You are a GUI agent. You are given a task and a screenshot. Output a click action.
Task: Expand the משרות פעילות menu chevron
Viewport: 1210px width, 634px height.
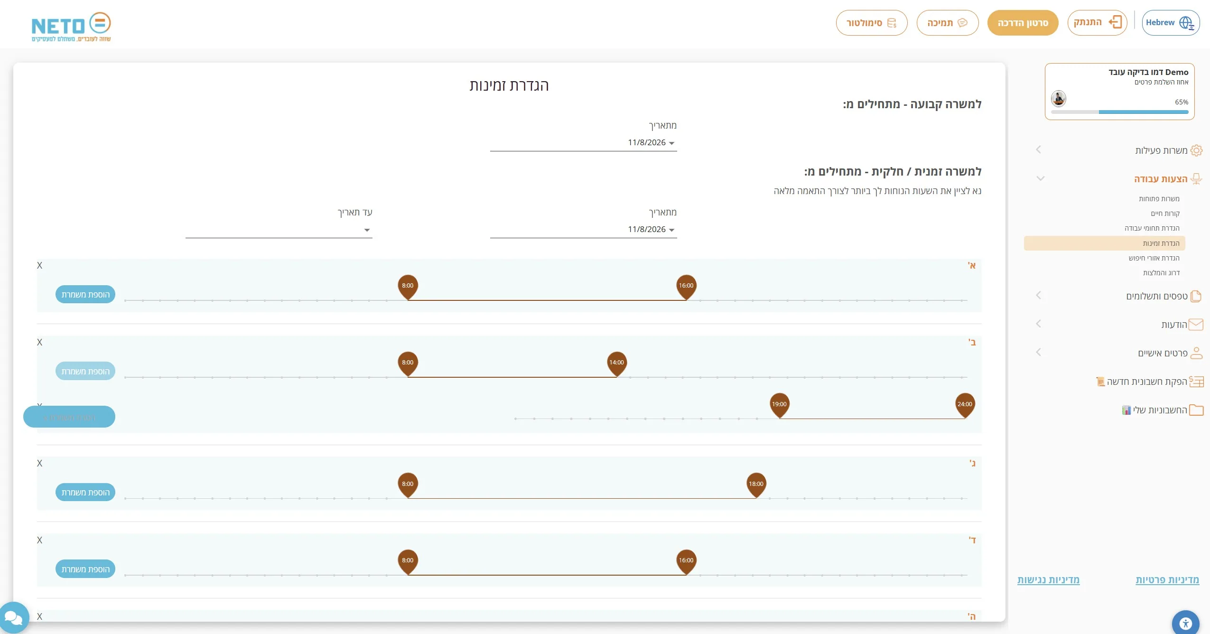click(1038, 150)
